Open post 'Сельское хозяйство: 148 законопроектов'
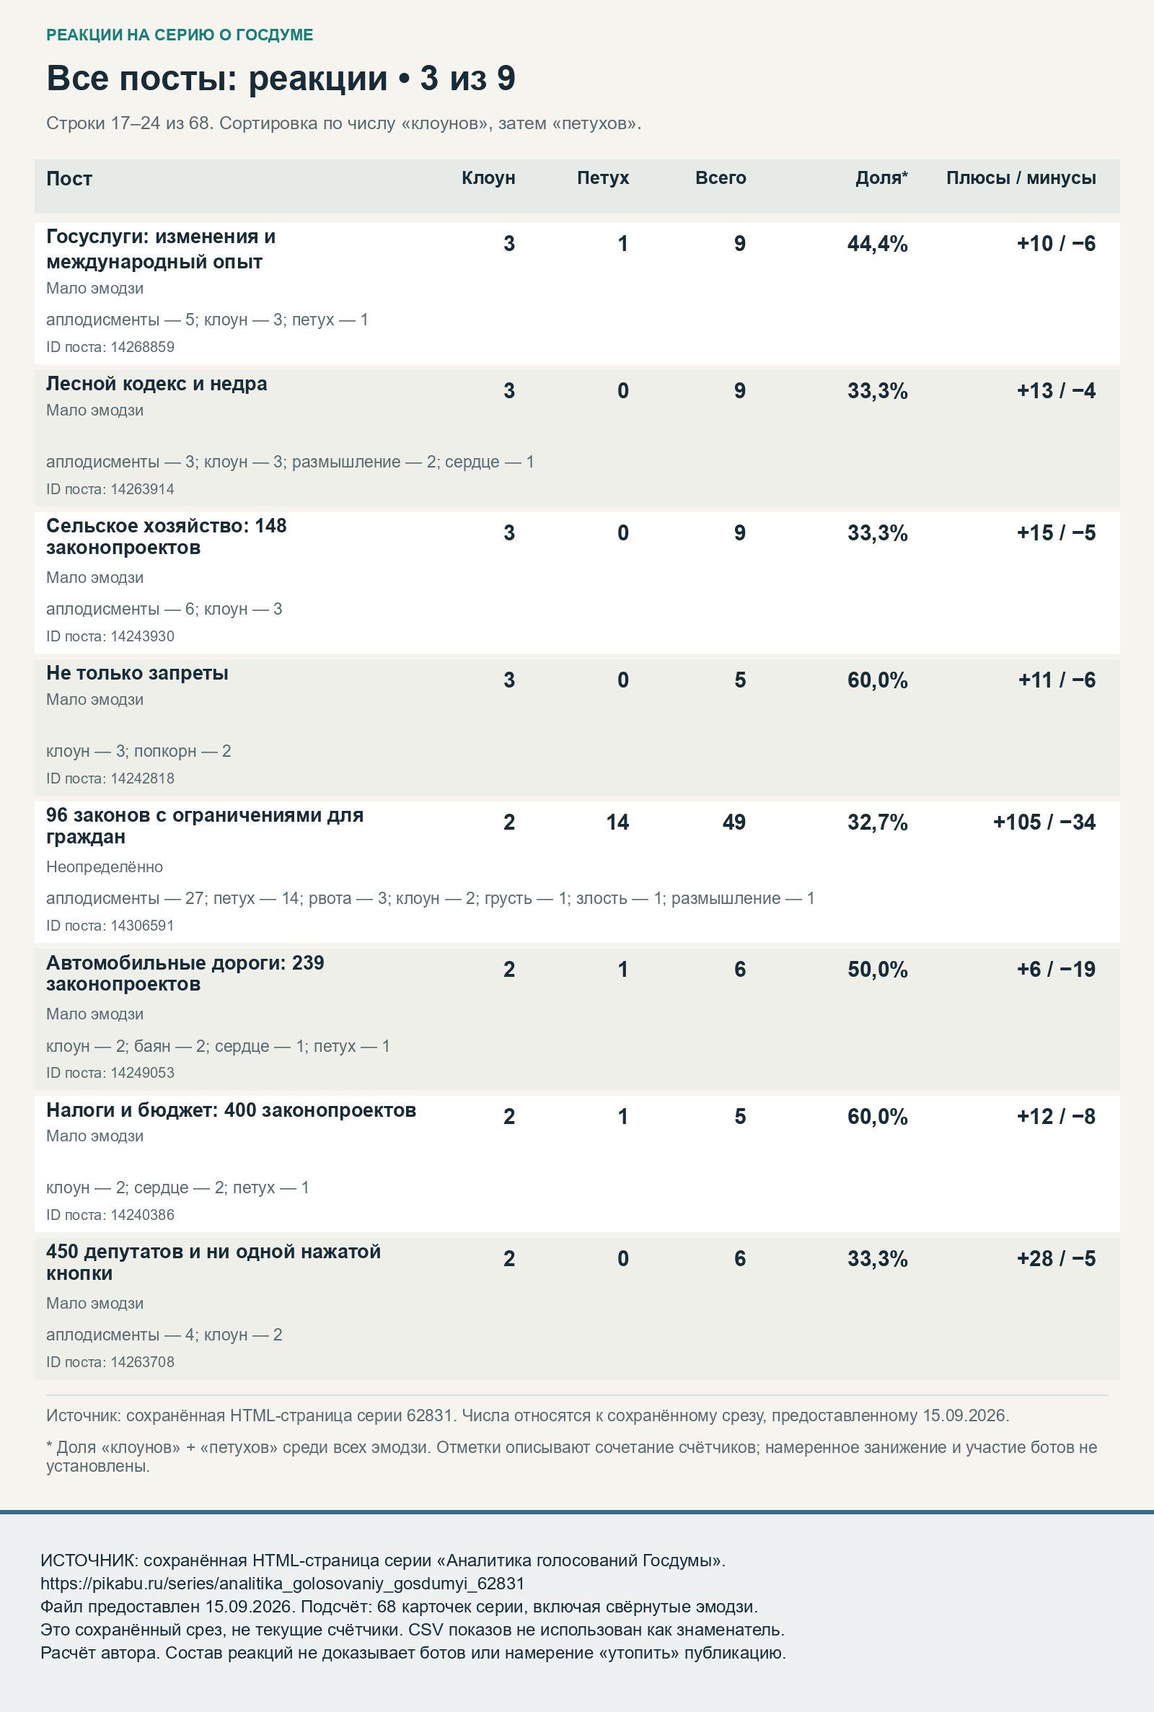The image size is (1154, 1712). 167,537
